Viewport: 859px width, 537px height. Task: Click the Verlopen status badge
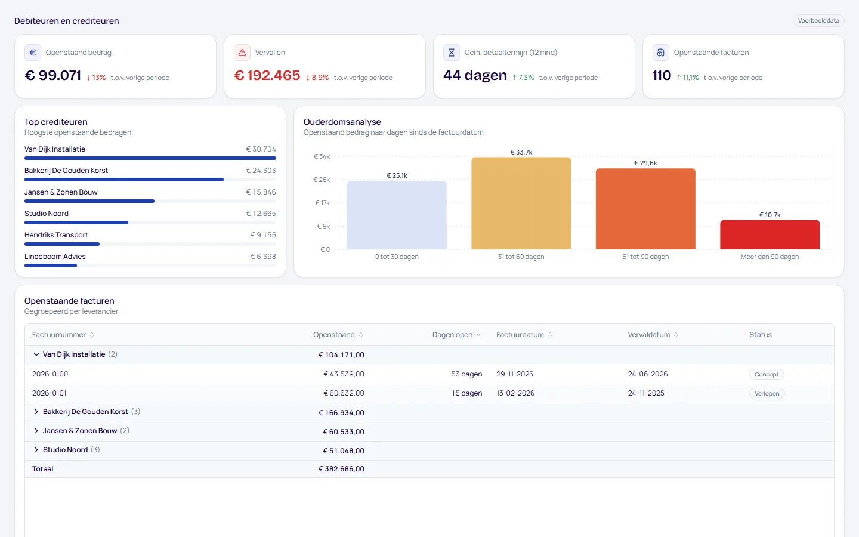767,394
